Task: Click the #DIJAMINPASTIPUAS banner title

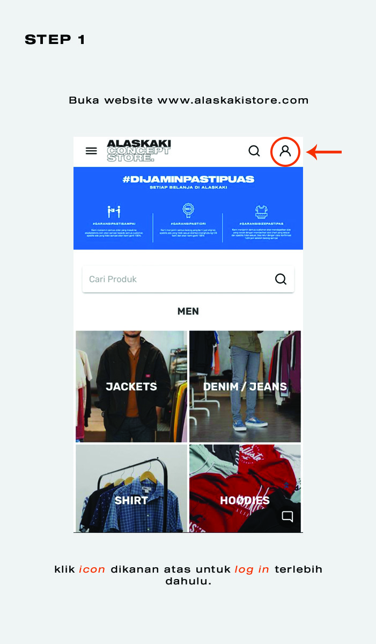Action: 188,179
